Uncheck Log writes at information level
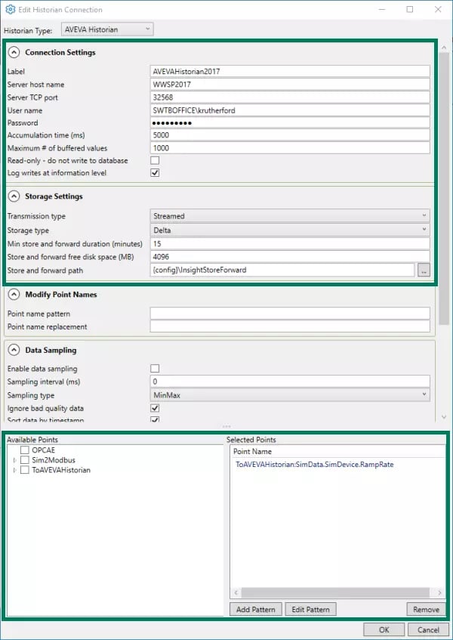 pos(155,173)
